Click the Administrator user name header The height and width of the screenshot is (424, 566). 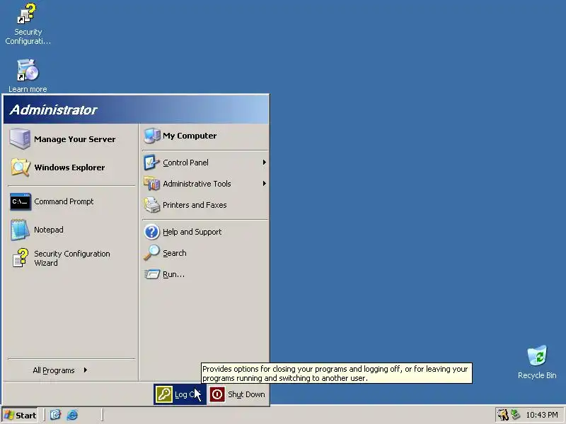[x=54, y=110]
